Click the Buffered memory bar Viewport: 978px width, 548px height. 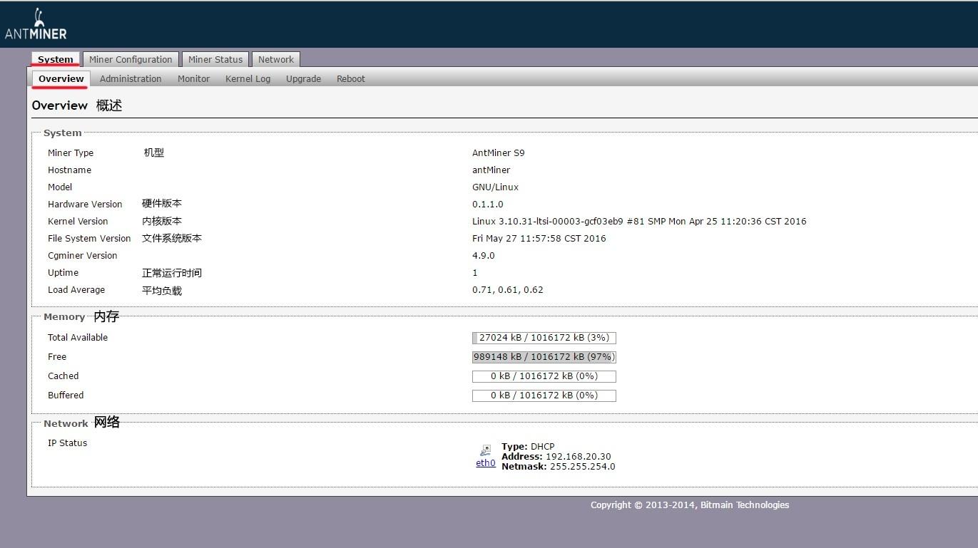click(x=544, y=395)
